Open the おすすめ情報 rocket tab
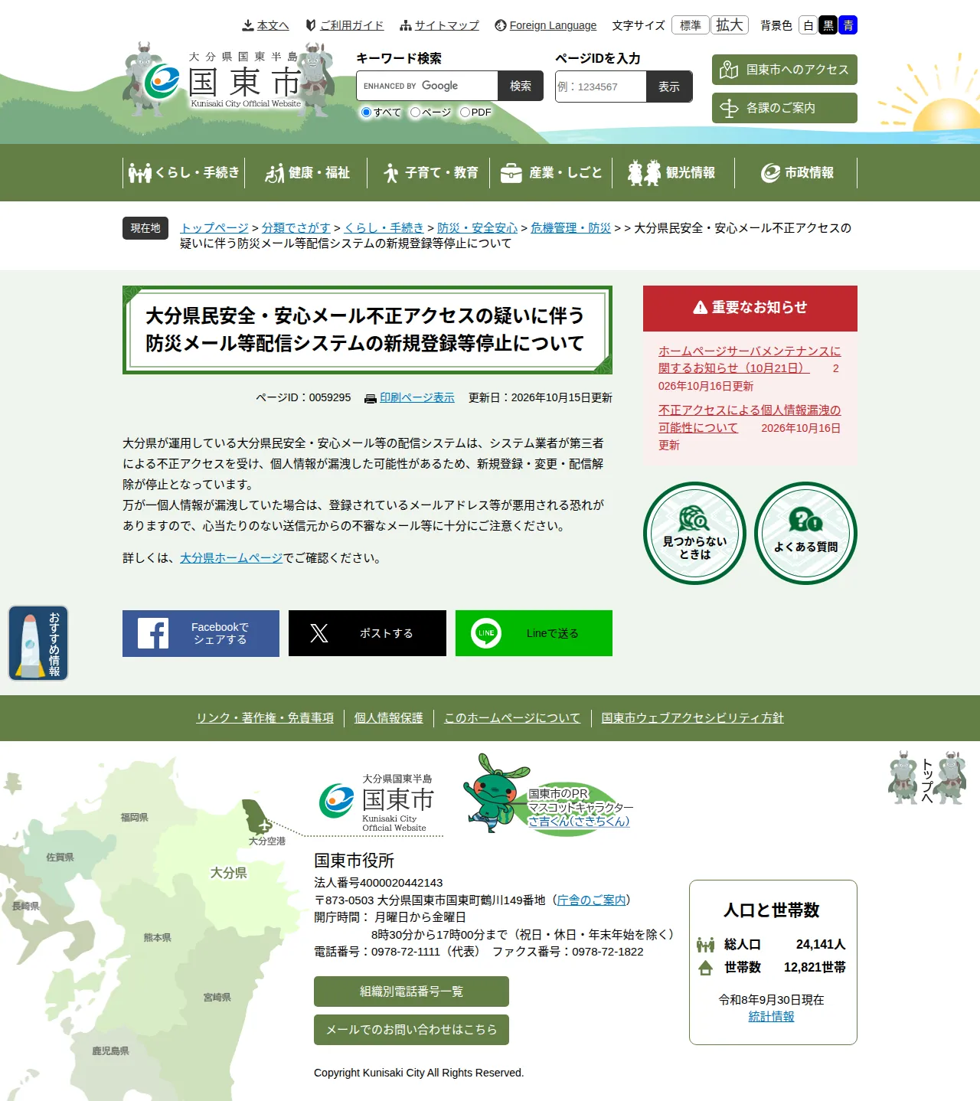 (x=38, y=643)
